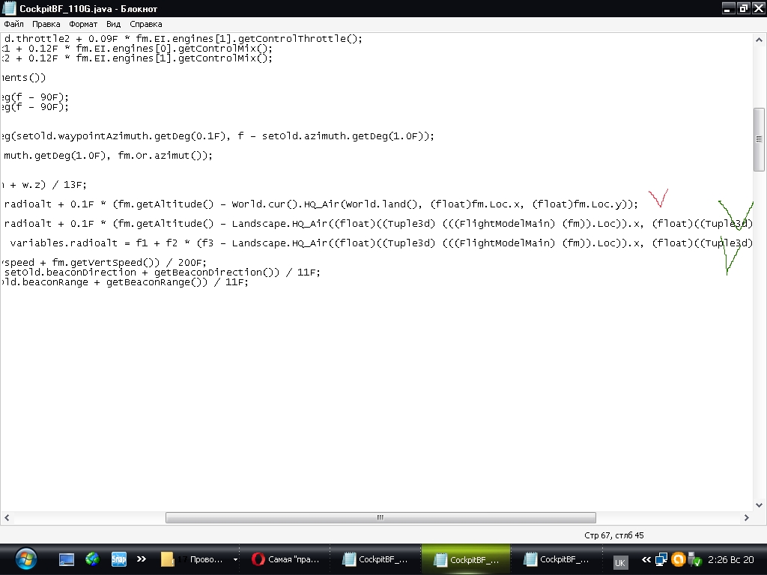Click the Show Desktop quick launch icon

(67, 559)
